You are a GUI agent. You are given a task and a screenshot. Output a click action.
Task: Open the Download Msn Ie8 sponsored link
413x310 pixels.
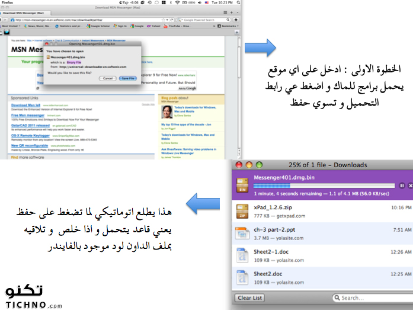25,105
